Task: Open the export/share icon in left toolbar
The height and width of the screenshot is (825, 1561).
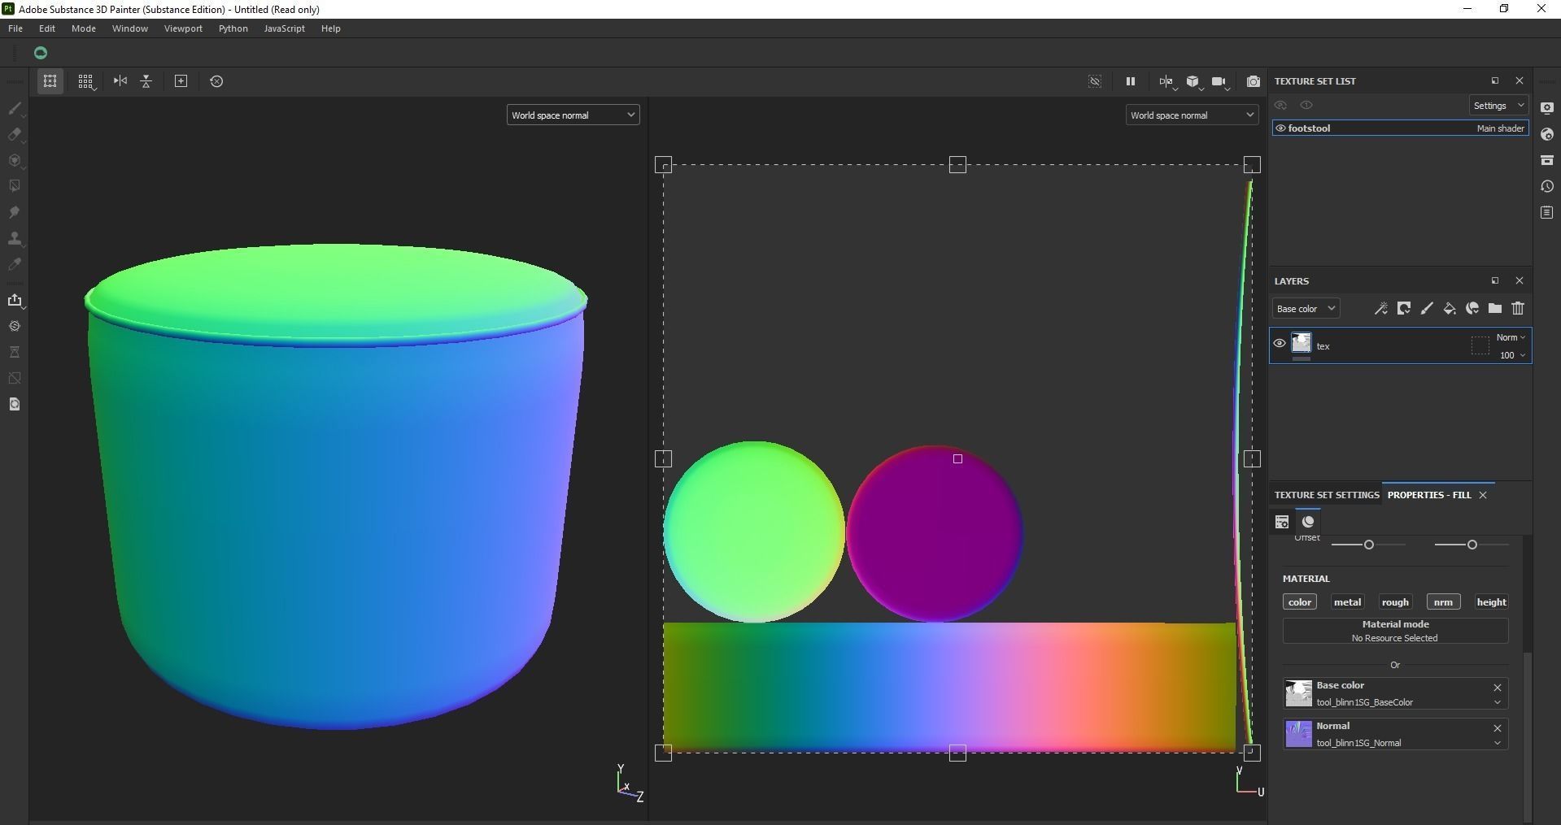Action: click(x=15, y=300)
